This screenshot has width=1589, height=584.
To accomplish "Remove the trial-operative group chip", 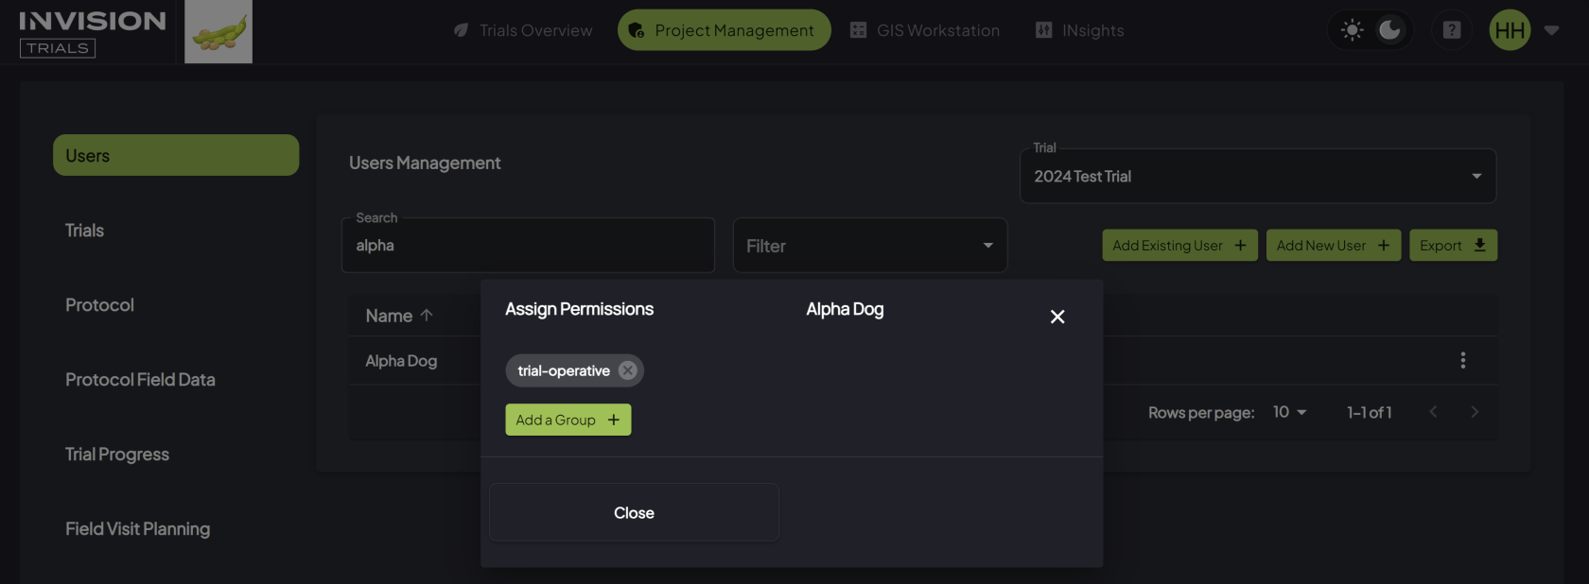I will tap(628, 370).
